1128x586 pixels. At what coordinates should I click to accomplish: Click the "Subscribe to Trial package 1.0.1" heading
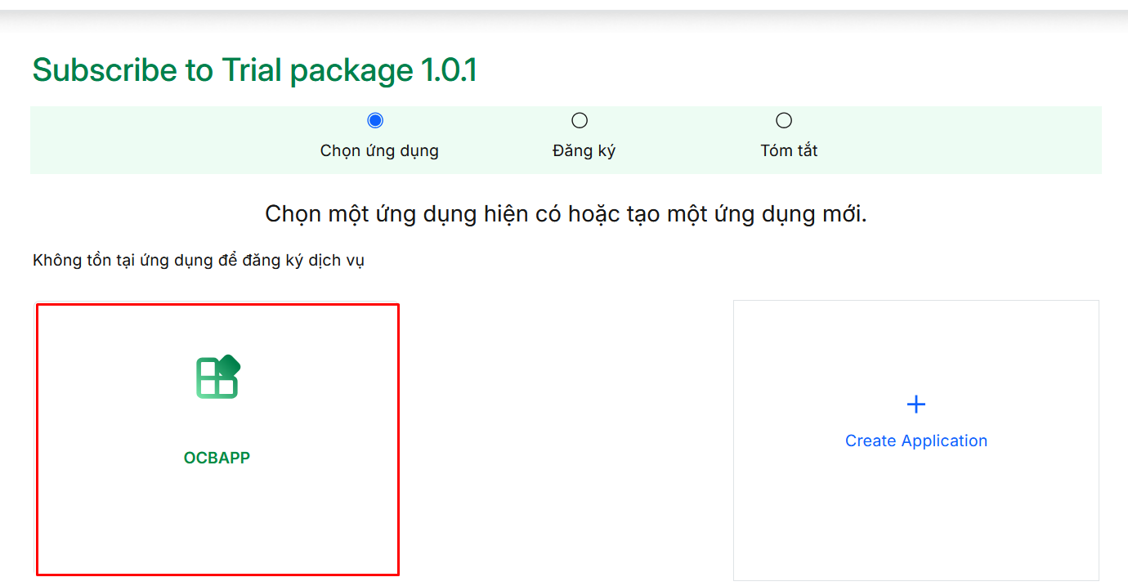[254, 71]
